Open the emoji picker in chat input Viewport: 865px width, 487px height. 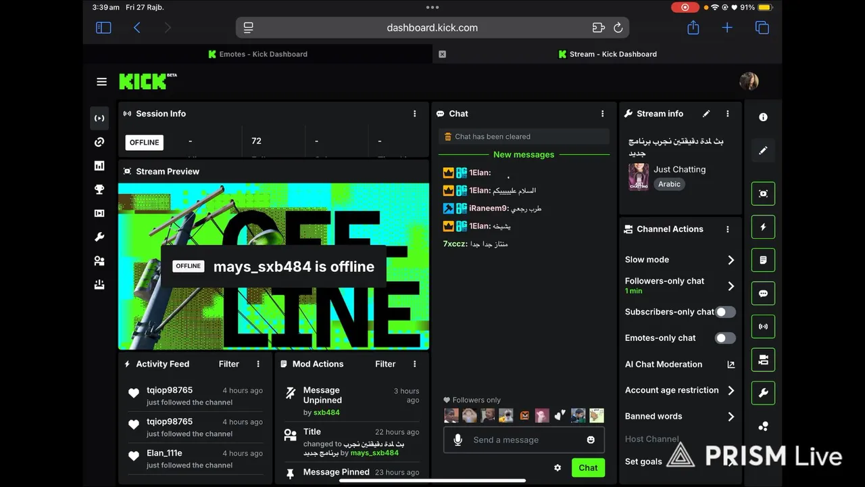click(x=591, y=440)
